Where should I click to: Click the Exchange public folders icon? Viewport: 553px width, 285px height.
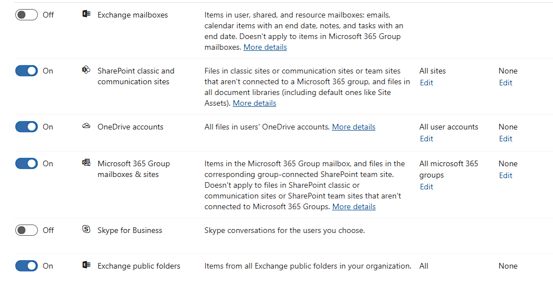(87, 265)
